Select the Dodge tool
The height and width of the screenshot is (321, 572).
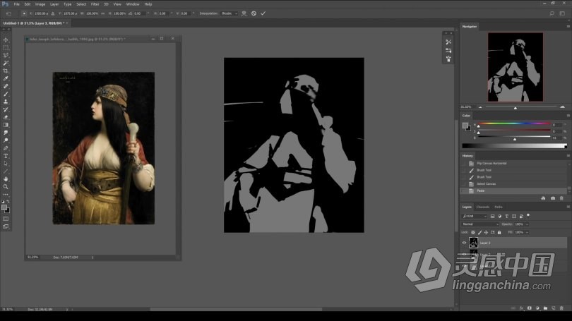coord(6,140)
